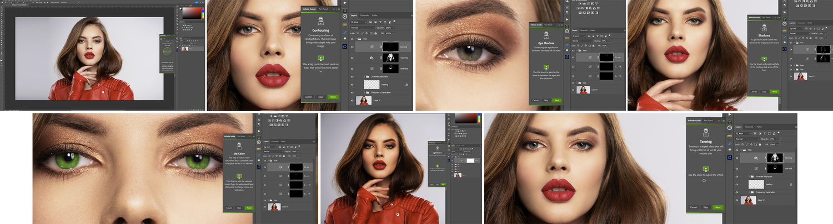Expand Inverted Highpass group in Contouring screenshot
Image resolution: width=833 pixels, height=224 pixels.
click(x=364, y=77)
